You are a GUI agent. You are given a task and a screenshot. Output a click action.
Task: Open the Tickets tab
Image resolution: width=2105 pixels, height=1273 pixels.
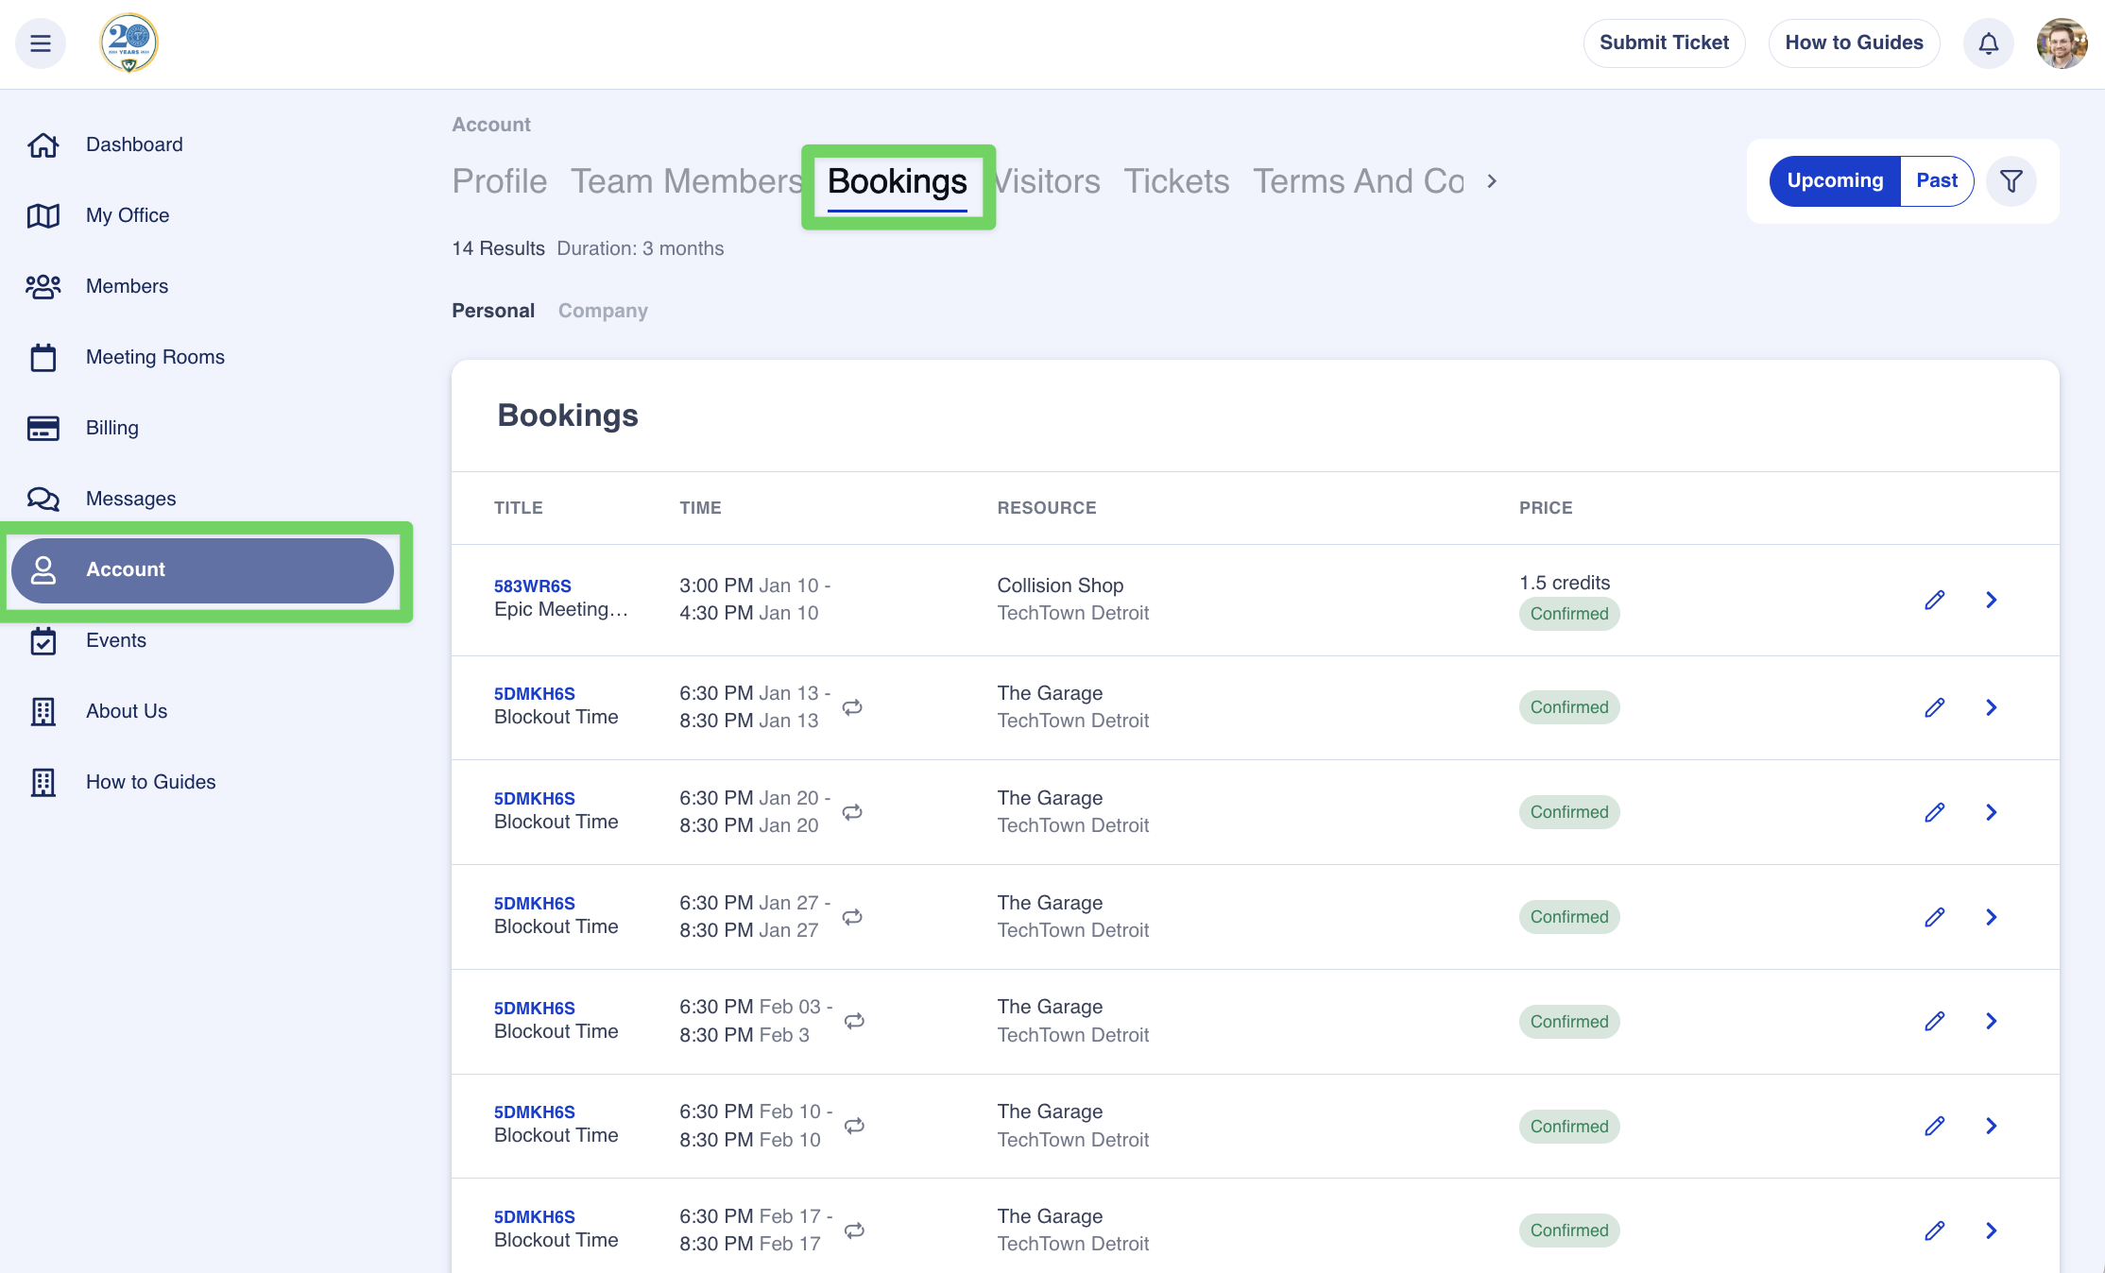point(1176,181)
